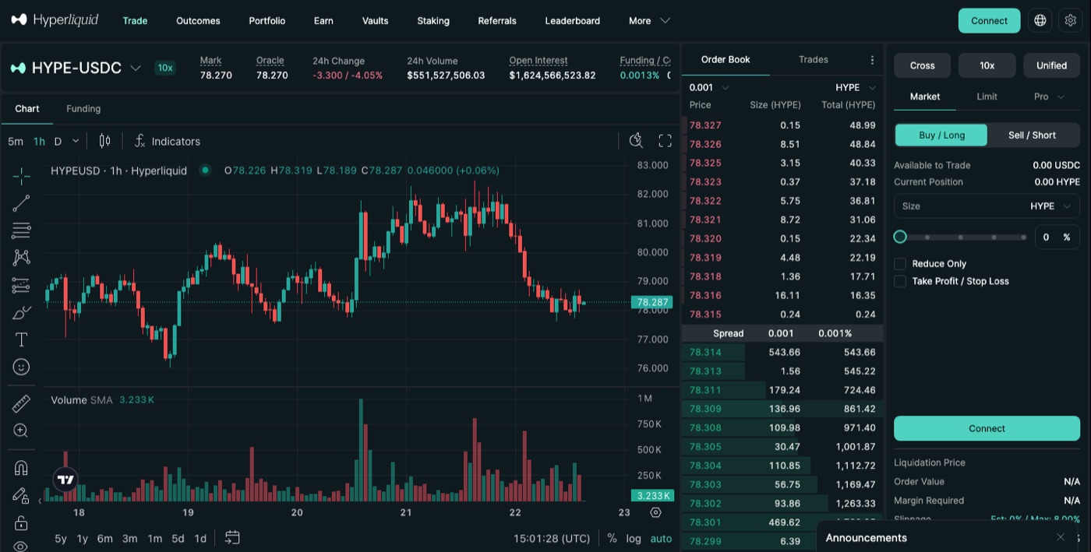This screenshot has width=1091, height=552.
Task: Toggle auto scale on the chart
Action: [x=661, y=538]
